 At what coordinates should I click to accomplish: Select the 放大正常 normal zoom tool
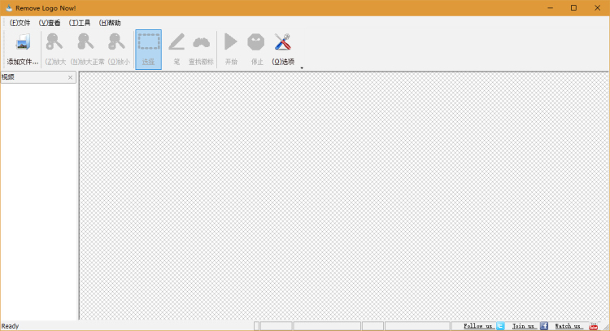click(87, 43)
